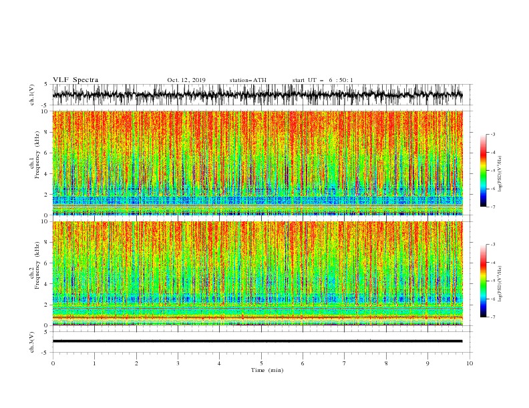Click time axis tick label "5"
The height and width of the screenshot is (408, 529).
[x=261, y=363]
